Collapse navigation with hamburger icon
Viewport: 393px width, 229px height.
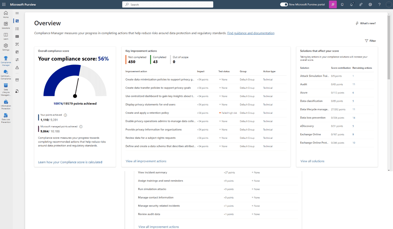click(x=17, y=13)
